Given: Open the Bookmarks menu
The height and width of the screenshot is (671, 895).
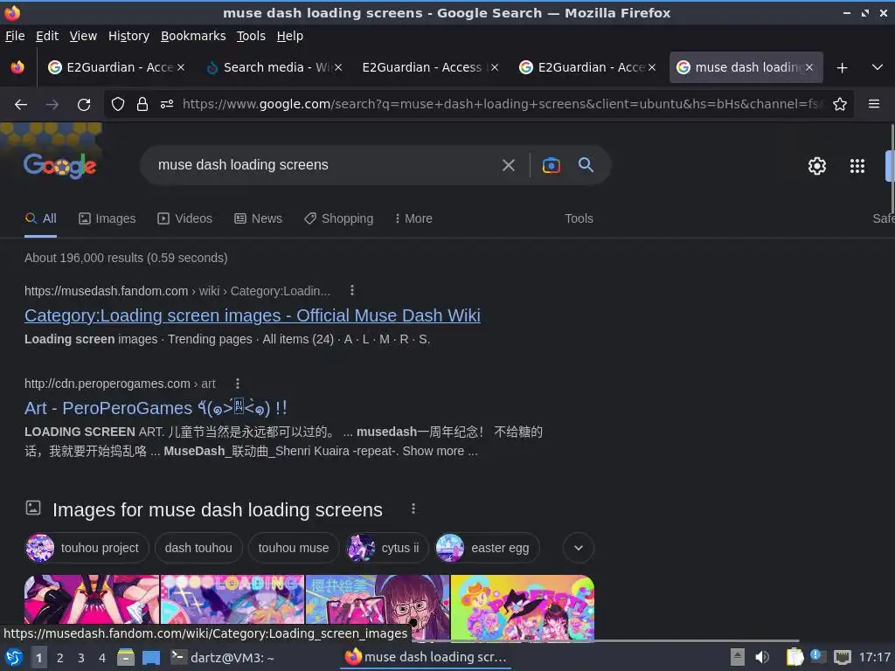Looking at the screenshot, I should point(193,36).
